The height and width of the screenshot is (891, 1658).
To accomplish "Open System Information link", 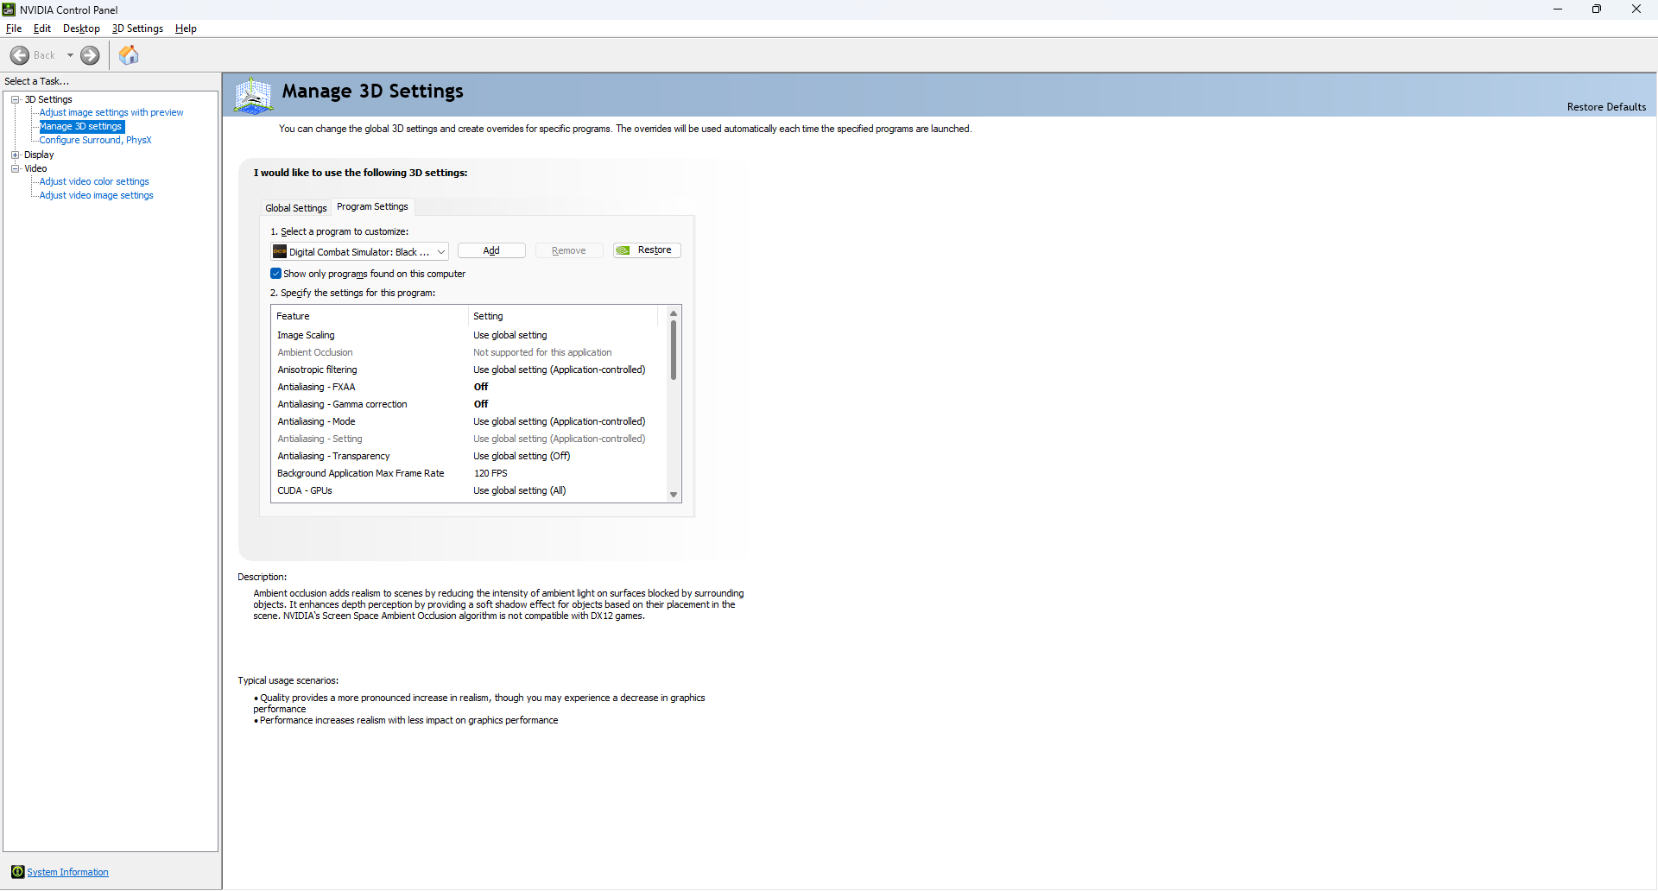I will coord(67,872).
